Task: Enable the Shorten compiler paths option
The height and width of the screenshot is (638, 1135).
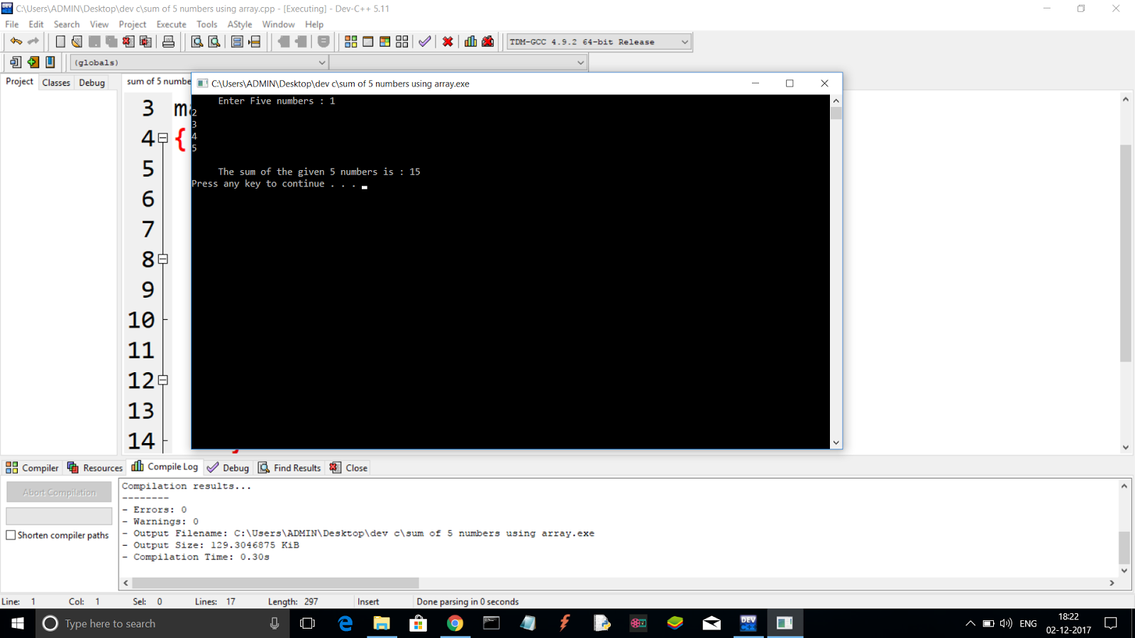Action: point(11,535)
